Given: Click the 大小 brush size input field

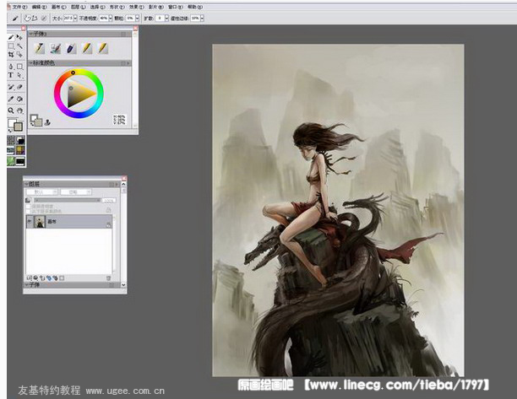Looking at the screenshot, I should coord(68,18).
